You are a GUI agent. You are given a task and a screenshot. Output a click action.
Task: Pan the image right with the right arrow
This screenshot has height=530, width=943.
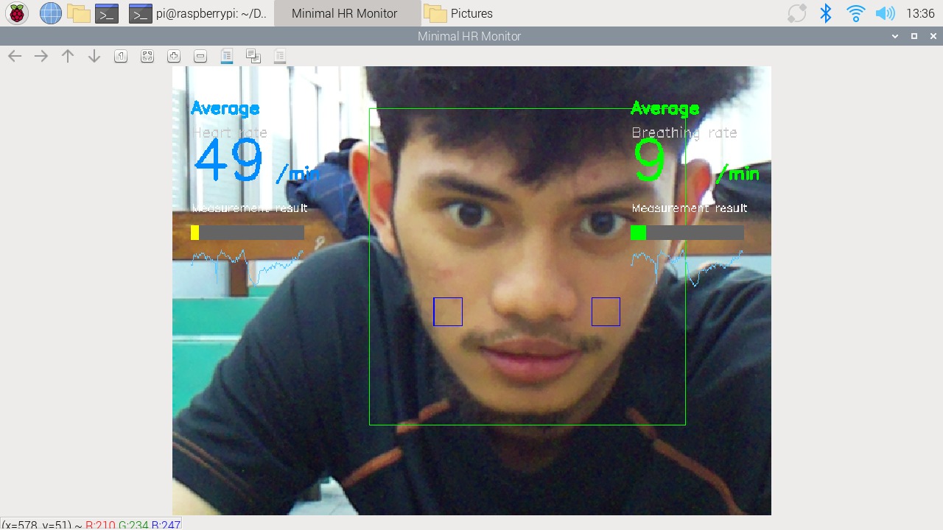pyautogui.click(x=41, y=56)
